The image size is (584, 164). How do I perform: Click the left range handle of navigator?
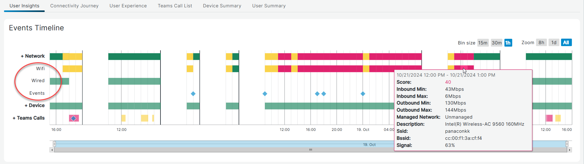(54, 144)
